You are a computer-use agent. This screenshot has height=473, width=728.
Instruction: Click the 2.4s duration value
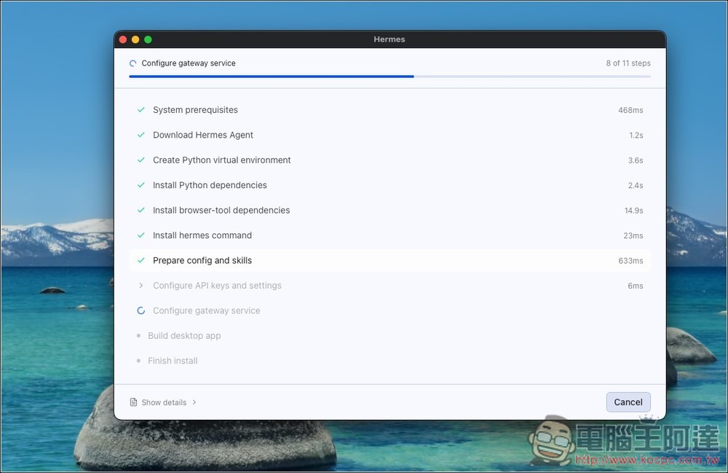[636, 185]
